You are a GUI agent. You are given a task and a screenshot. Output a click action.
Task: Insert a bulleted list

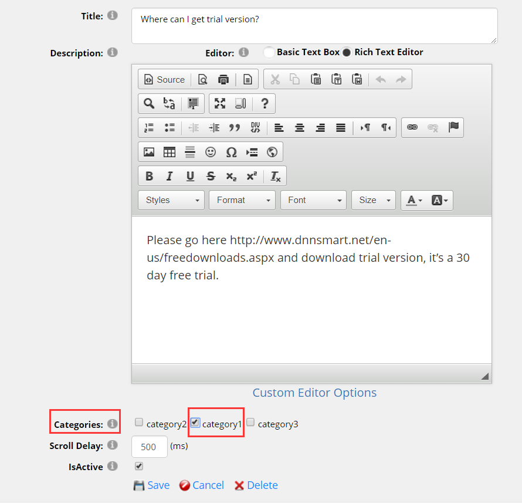pyautogui.click(x=170, y=127)
